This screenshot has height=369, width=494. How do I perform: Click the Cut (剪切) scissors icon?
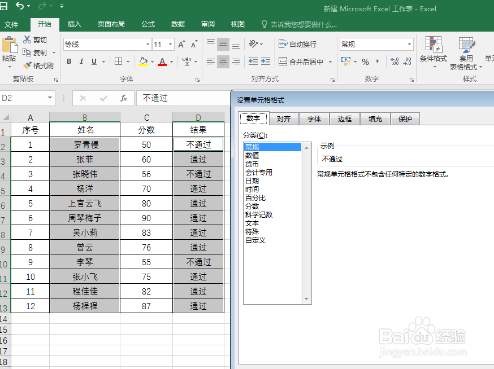click(x=27, y=39)
